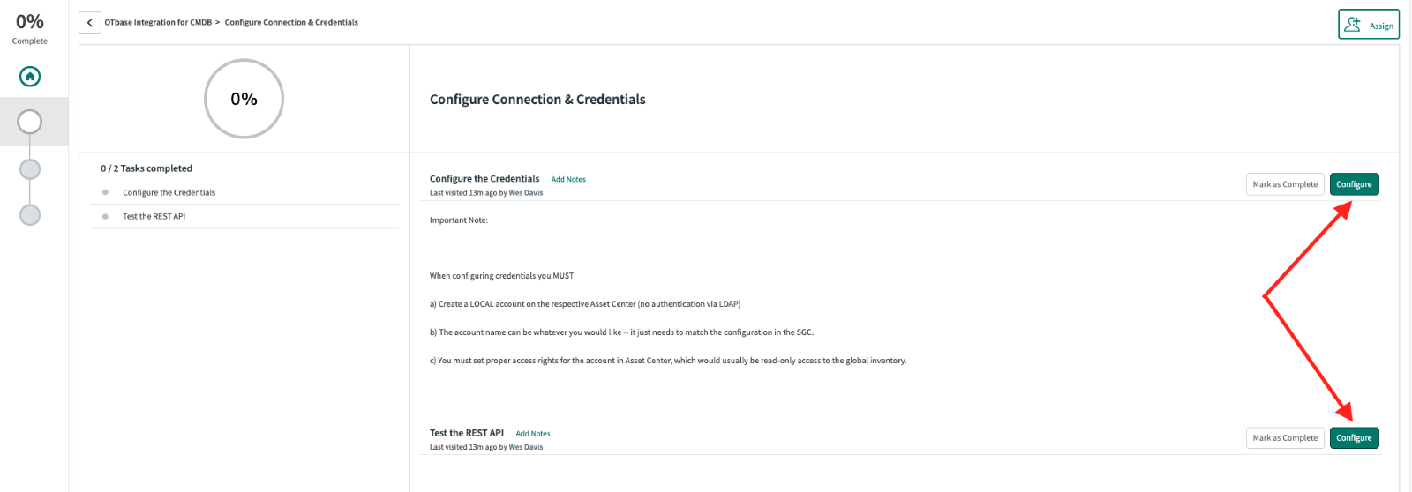
Task: Open the second step circle in the sidebar
Action: tap(30, 169)
